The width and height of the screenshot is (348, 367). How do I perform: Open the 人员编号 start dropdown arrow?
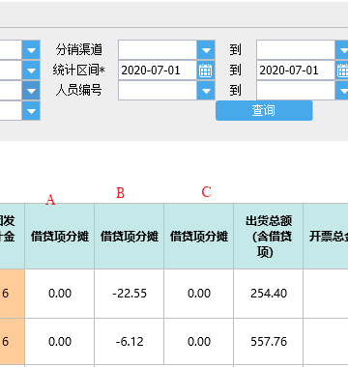pyautogui.click(x=206, y=91)
